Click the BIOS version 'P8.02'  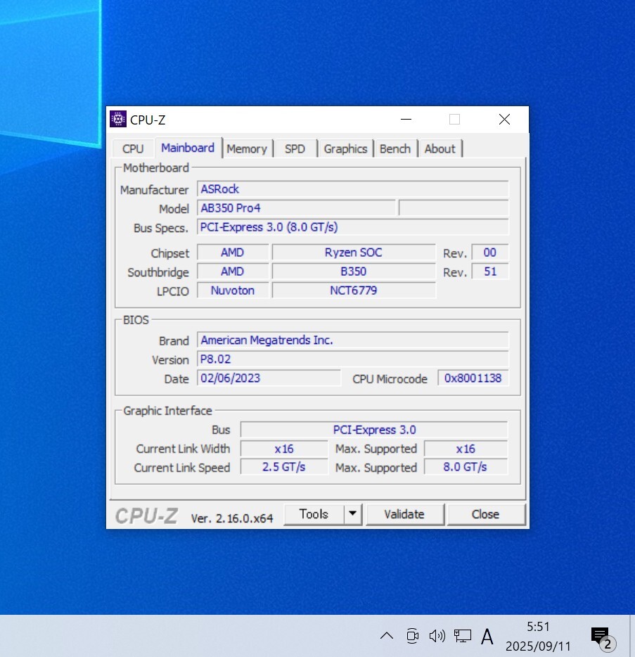[x=353, y=359]
